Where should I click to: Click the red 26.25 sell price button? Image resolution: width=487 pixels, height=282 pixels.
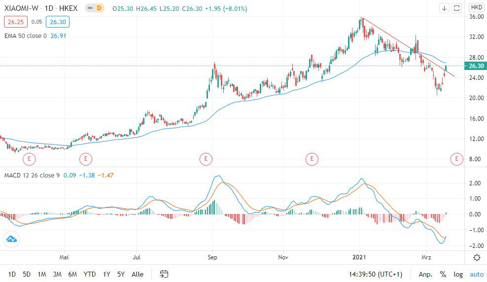click(x=15, y=22)
